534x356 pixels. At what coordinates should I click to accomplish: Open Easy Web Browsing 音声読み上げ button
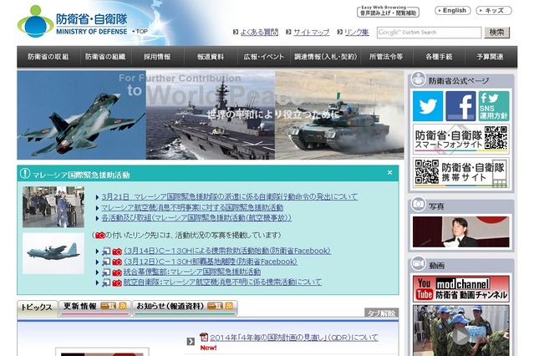click(388, 12)
